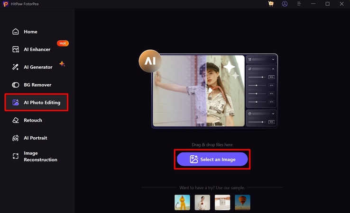This screenshot has height=213, width=350.
Task: Switch to AI Enhancer section
Action: [x=37, y=49]
